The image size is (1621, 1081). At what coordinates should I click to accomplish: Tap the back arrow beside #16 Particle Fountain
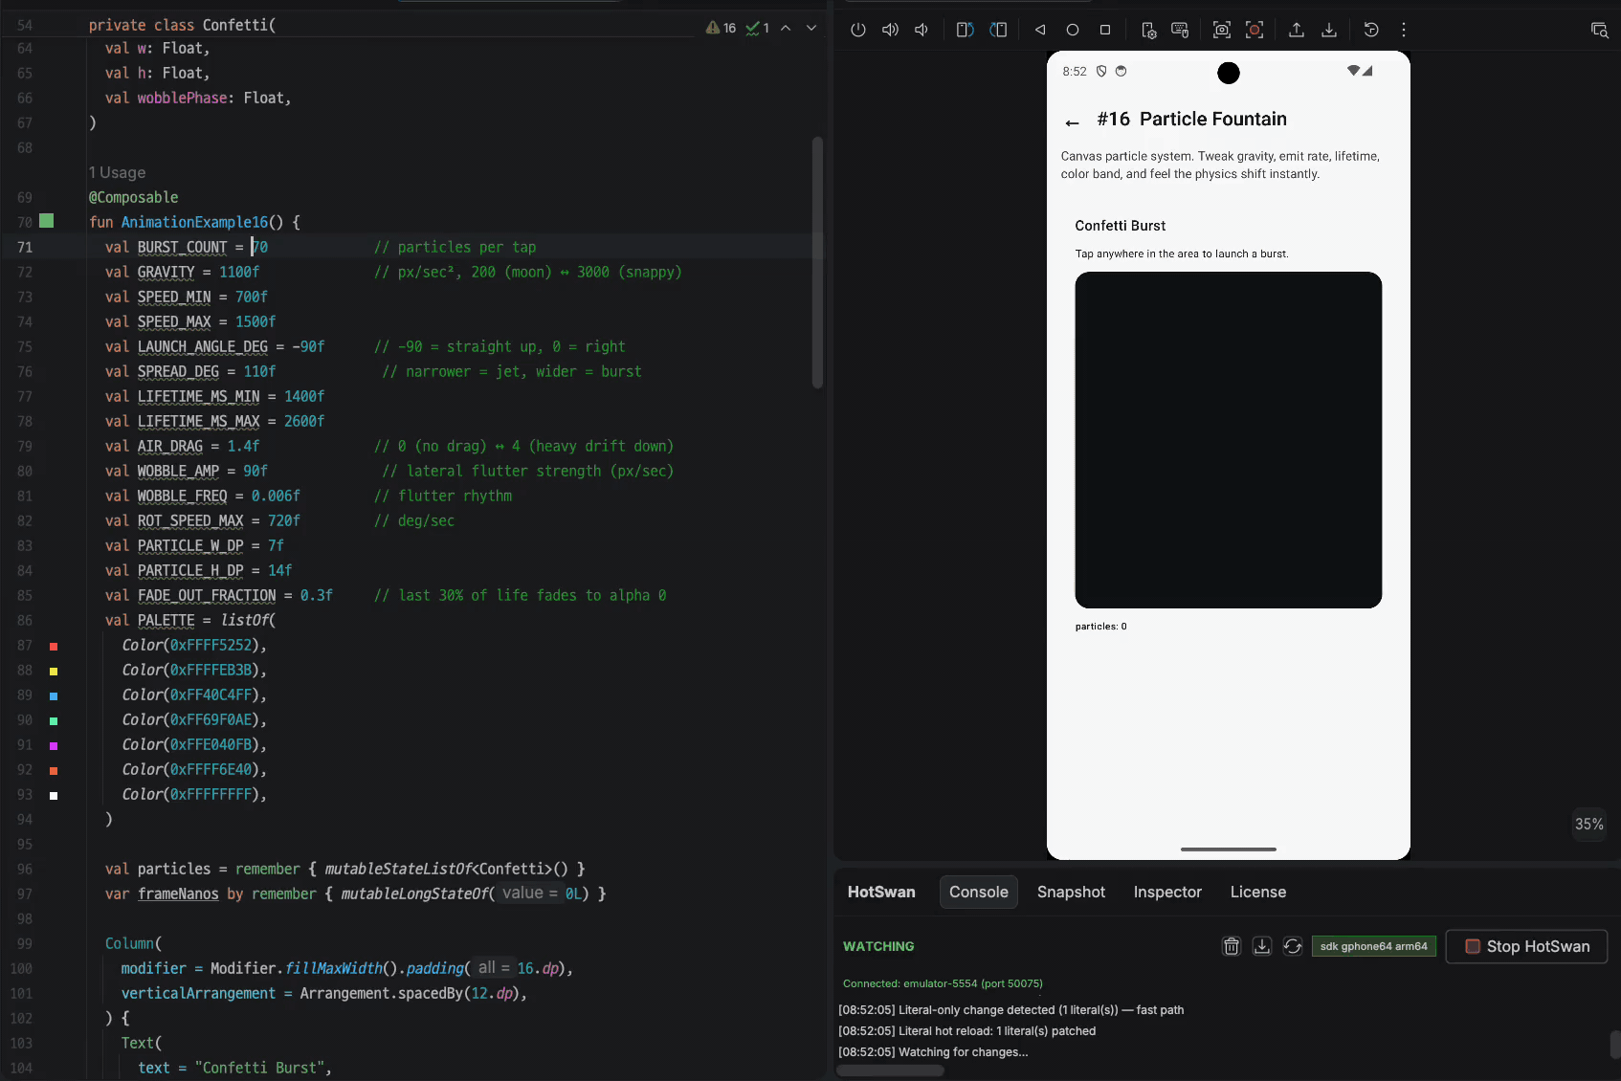point(1072,122)
